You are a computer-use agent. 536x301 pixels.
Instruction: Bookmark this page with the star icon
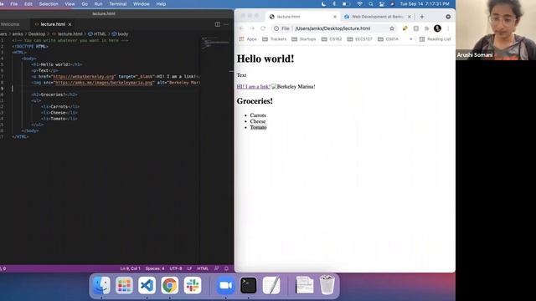392,28
